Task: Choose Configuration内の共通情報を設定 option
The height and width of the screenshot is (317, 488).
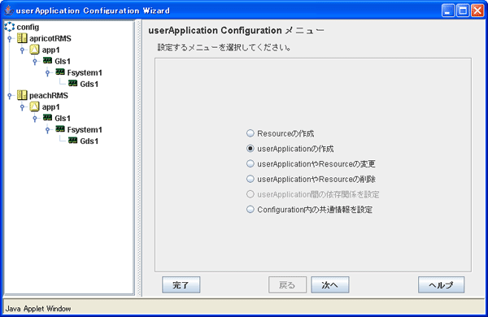Action: pyautogui.click(x=251, y=210)
